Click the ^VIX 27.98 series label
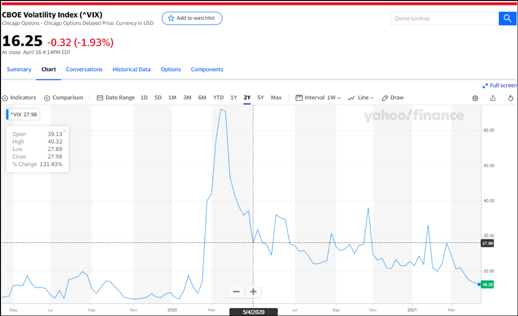The height and width of the screenshot is (316, 518). click(23, 115)
